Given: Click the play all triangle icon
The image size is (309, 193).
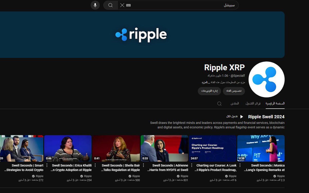Looking at the screenshot, I should 242,117.
